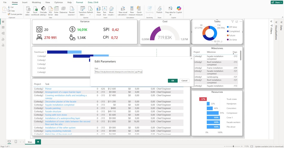Select Off time legend item
Screen dimensions: 284x148
(x=232, y=27)
